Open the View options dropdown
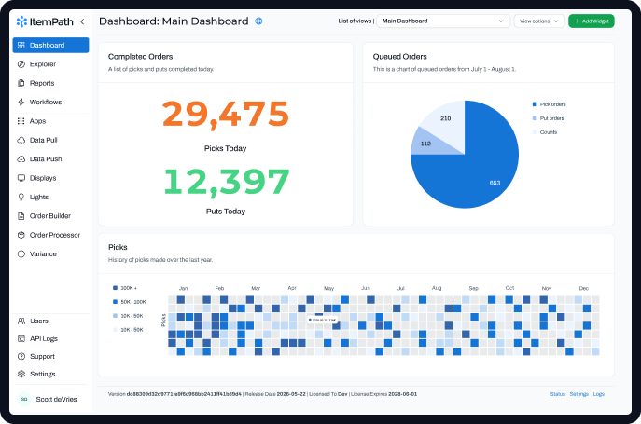Screen dimensions: 641x424 (539, 21)
